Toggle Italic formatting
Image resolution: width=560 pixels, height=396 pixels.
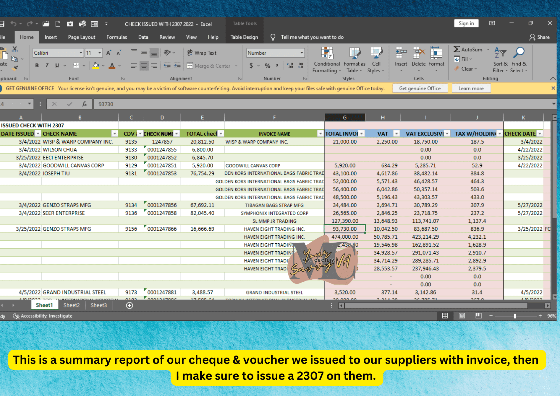pyautogui.click(x=47, y=66)
